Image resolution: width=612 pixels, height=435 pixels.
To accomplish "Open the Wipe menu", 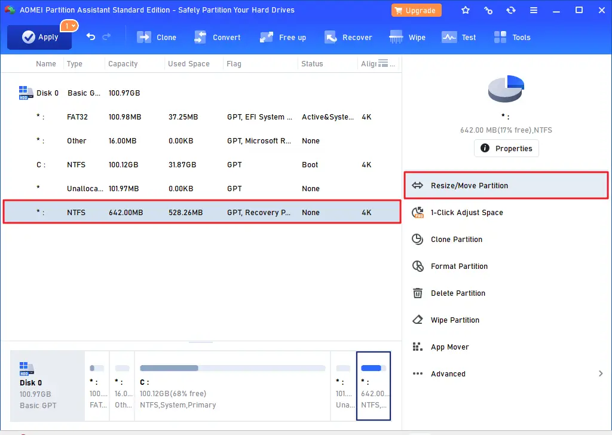I will pos(408,38).
